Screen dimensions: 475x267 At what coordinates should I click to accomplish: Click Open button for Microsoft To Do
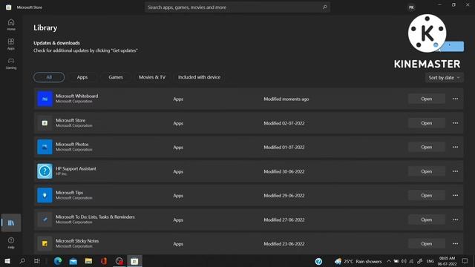[426, 220]
